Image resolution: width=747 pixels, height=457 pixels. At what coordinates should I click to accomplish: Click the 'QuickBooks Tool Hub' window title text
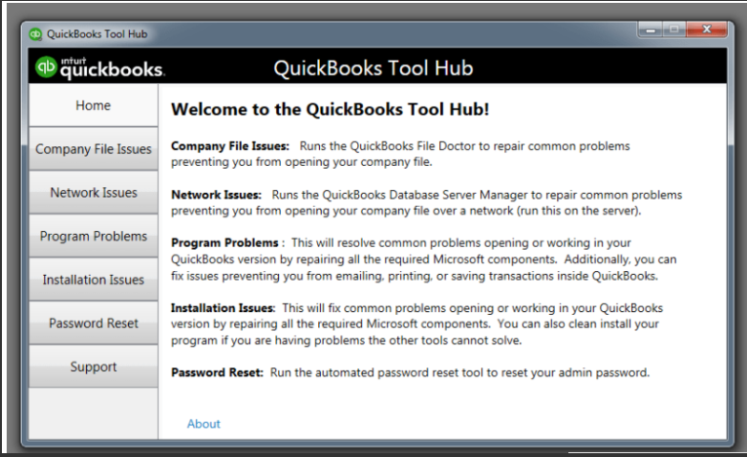pos(97,34)
